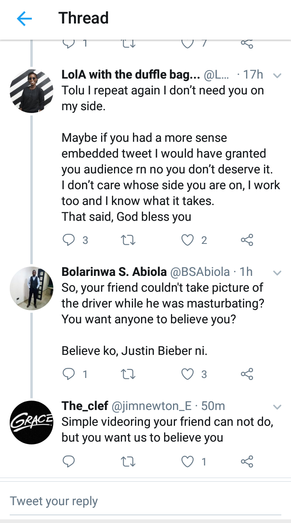
Task: Focus the Tweet your reply field
Action: pos(145,501)
